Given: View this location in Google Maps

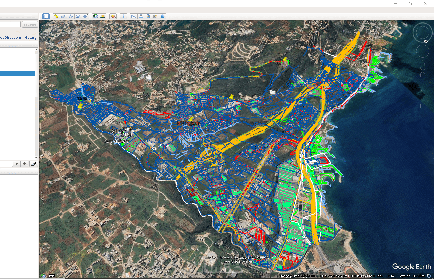Looking at the screenshot, I should [155, 16].
